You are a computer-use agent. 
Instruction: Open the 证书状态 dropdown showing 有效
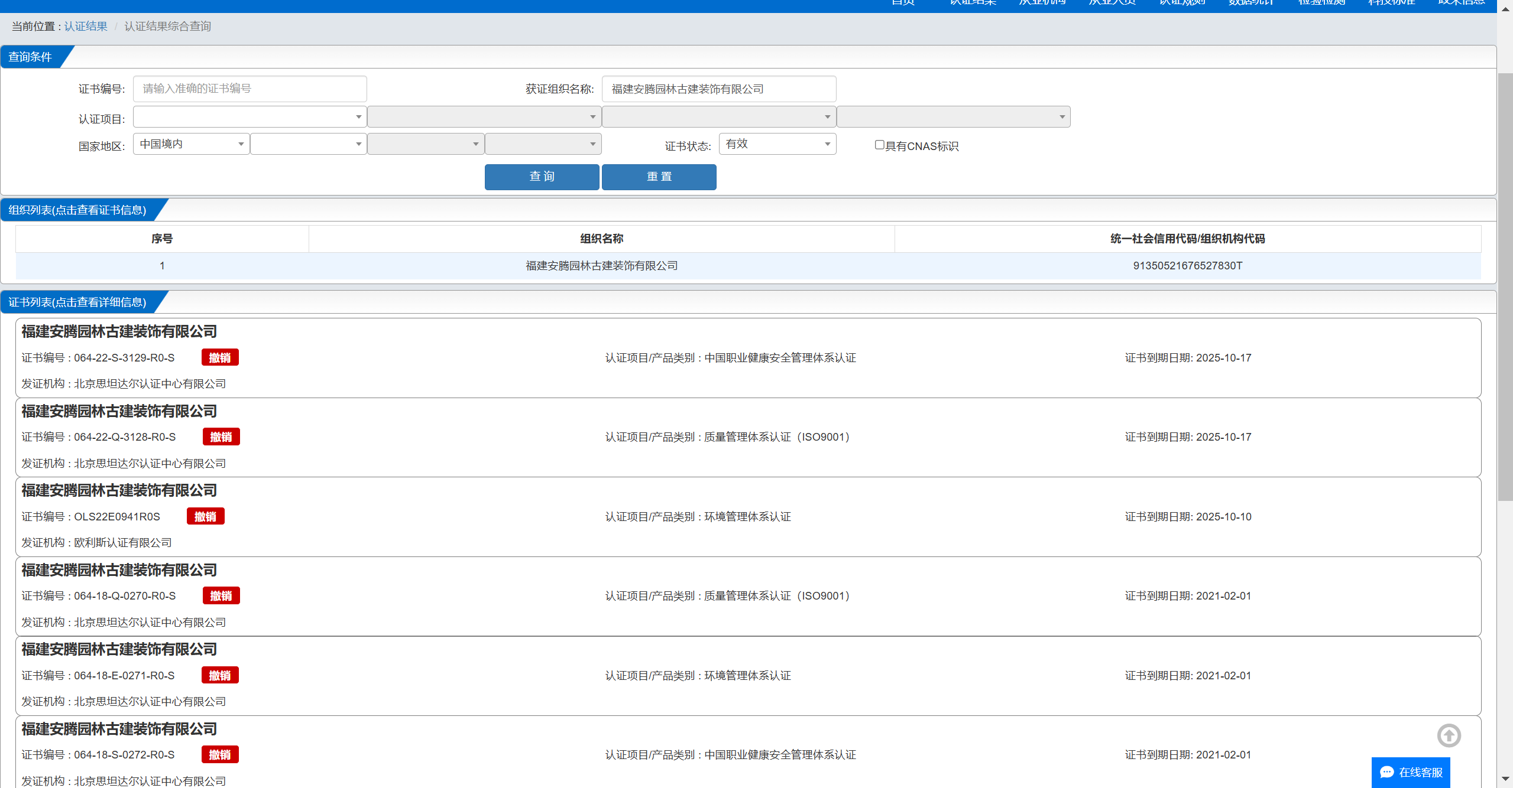pyautogui.click(x=777, y=144)
